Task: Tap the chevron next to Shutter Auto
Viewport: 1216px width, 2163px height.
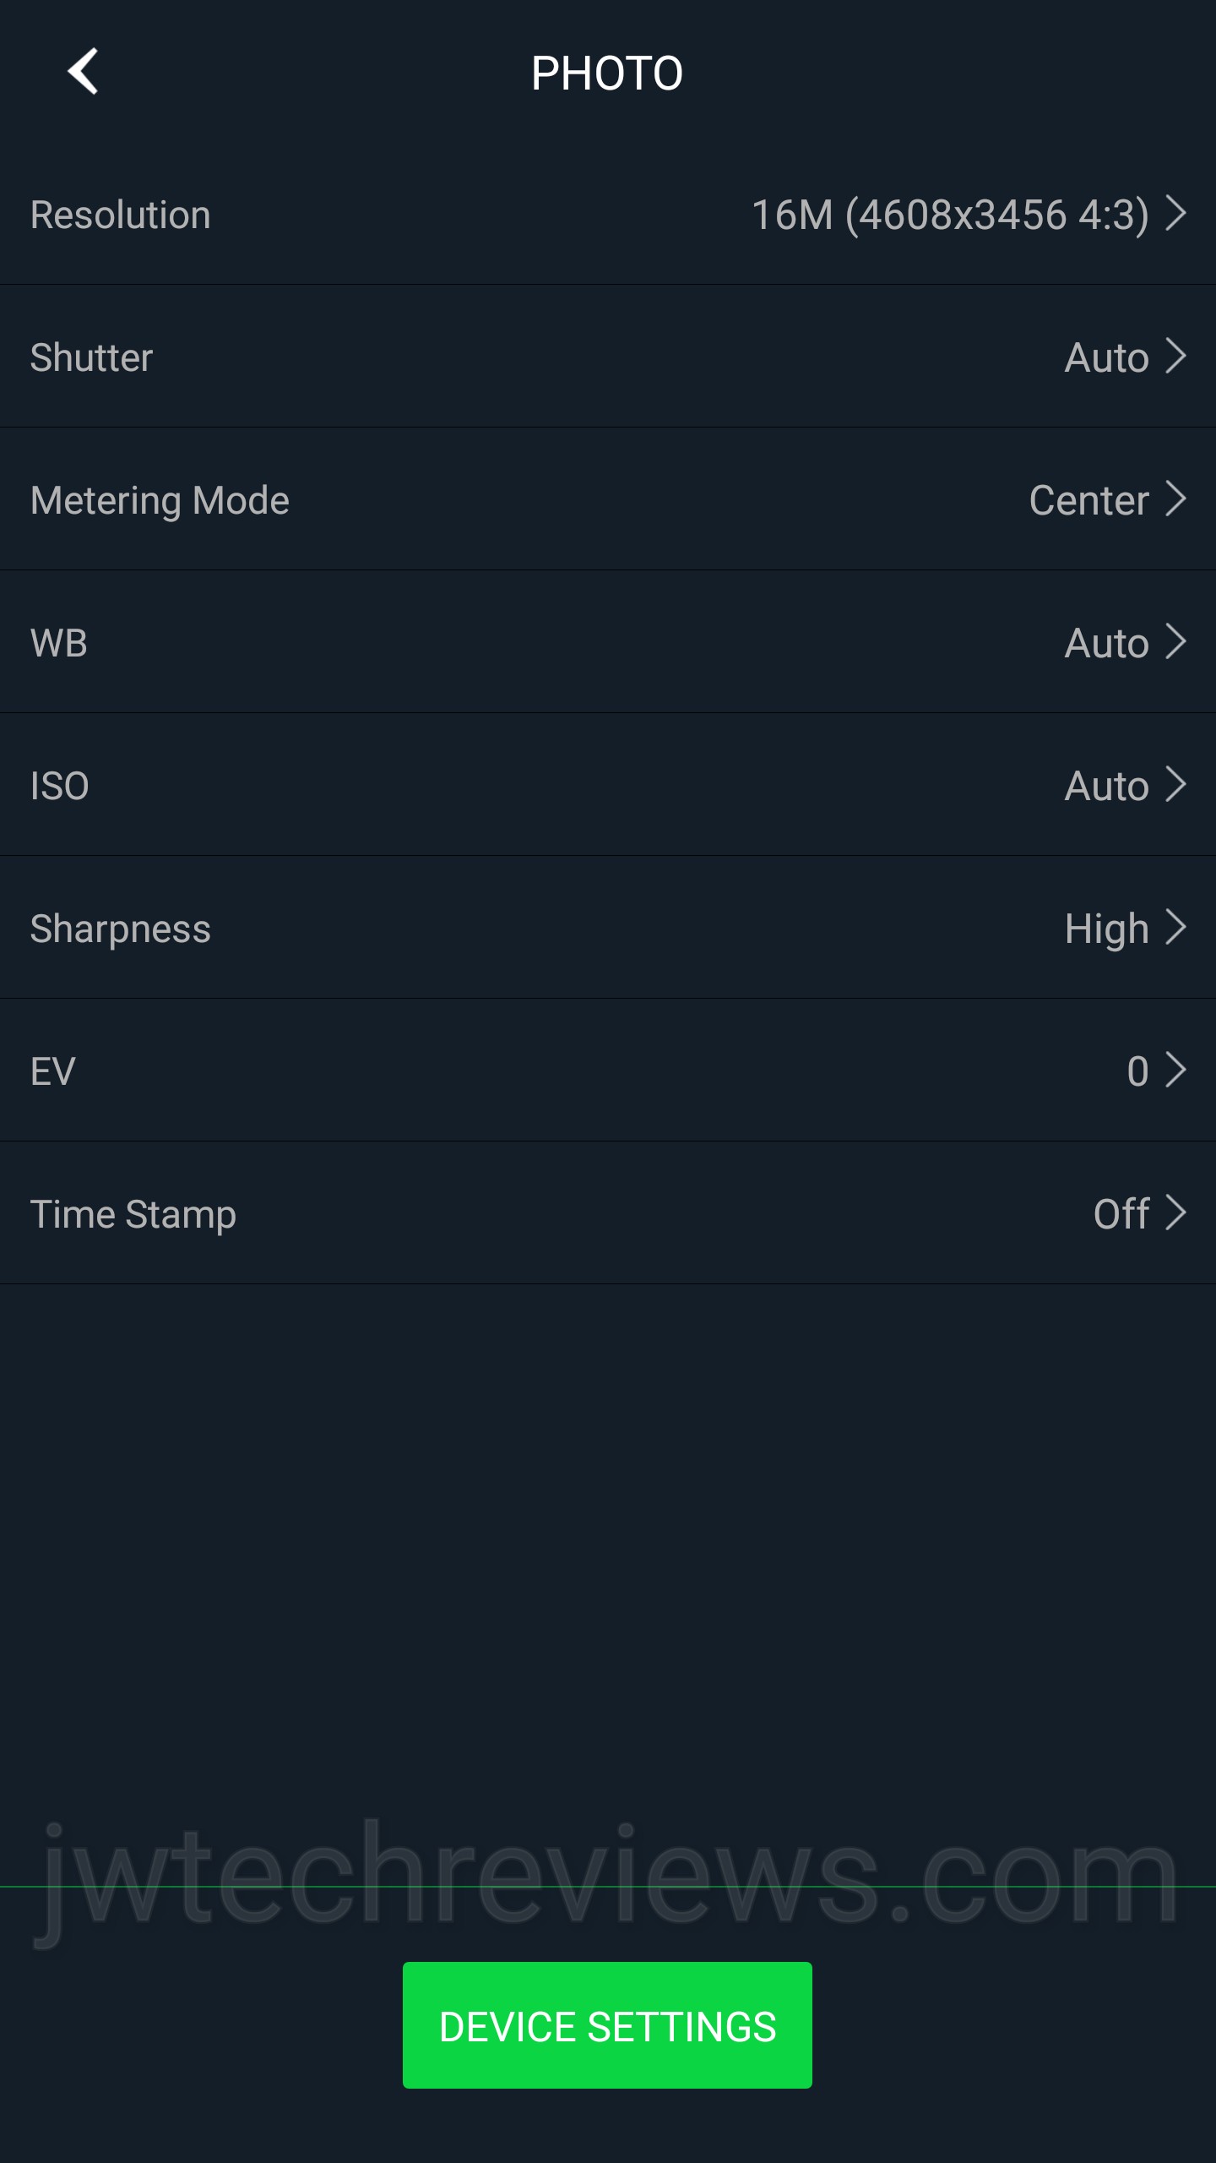Action: (x=1176, y=356)
